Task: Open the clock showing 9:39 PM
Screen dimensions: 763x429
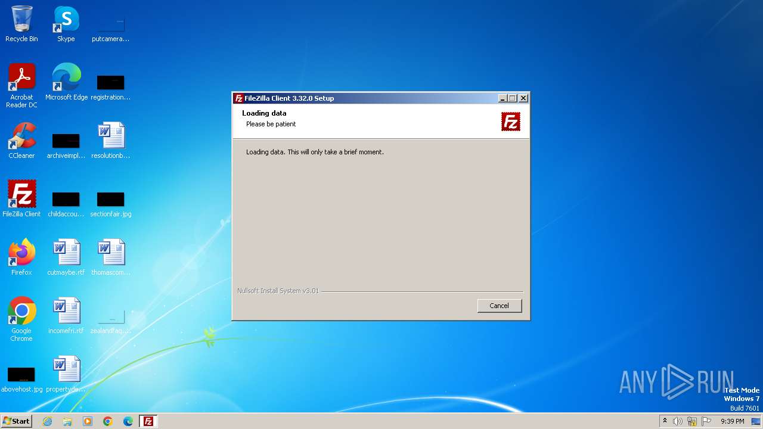Action: click(x=732, y=421)
